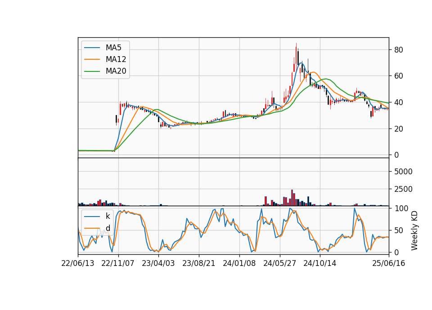Click the KD axis value 50
Viewport: 432px width, 310px height.
point(398,230)
